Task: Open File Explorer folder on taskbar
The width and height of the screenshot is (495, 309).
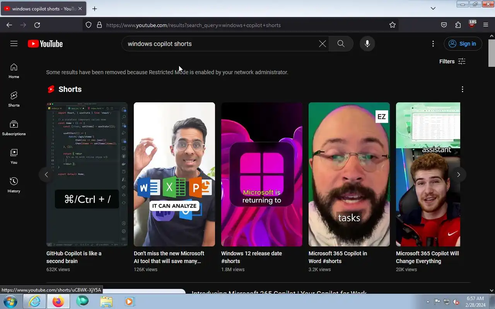Action: pos(106,301)
